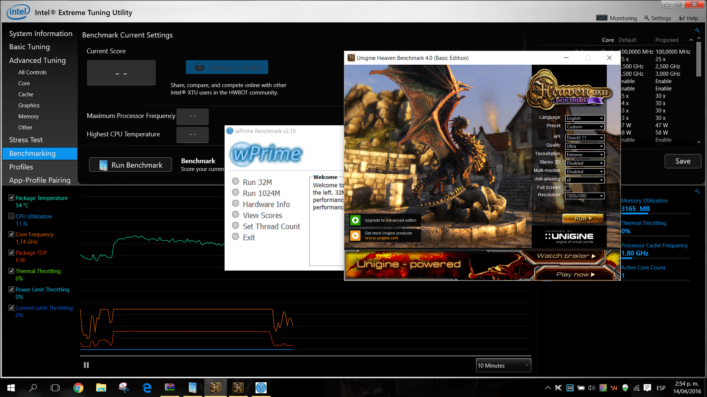707x397 pixels.
Task: Open the Quality dropdown set to Ultra
Action: 585,146
